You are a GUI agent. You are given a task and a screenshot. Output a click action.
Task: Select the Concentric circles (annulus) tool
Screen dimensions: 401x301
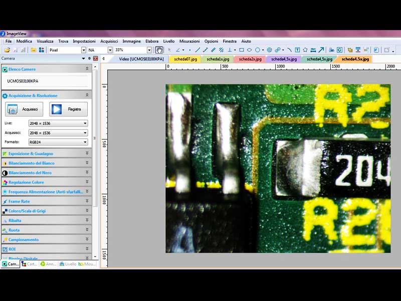tap(269, 50)
